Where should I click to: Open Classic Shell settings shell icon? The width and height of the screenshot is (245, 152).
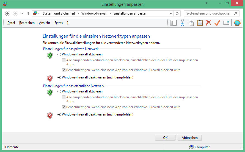click(x=237, y=23)
